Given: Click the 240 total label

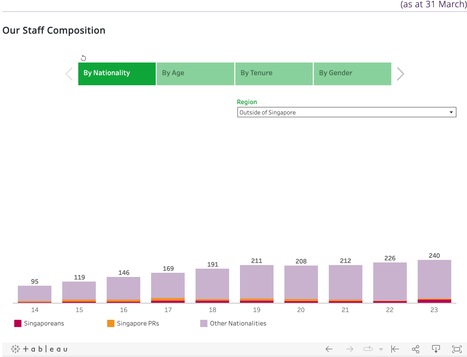Looking at the screenshot, I should (434, 256).
